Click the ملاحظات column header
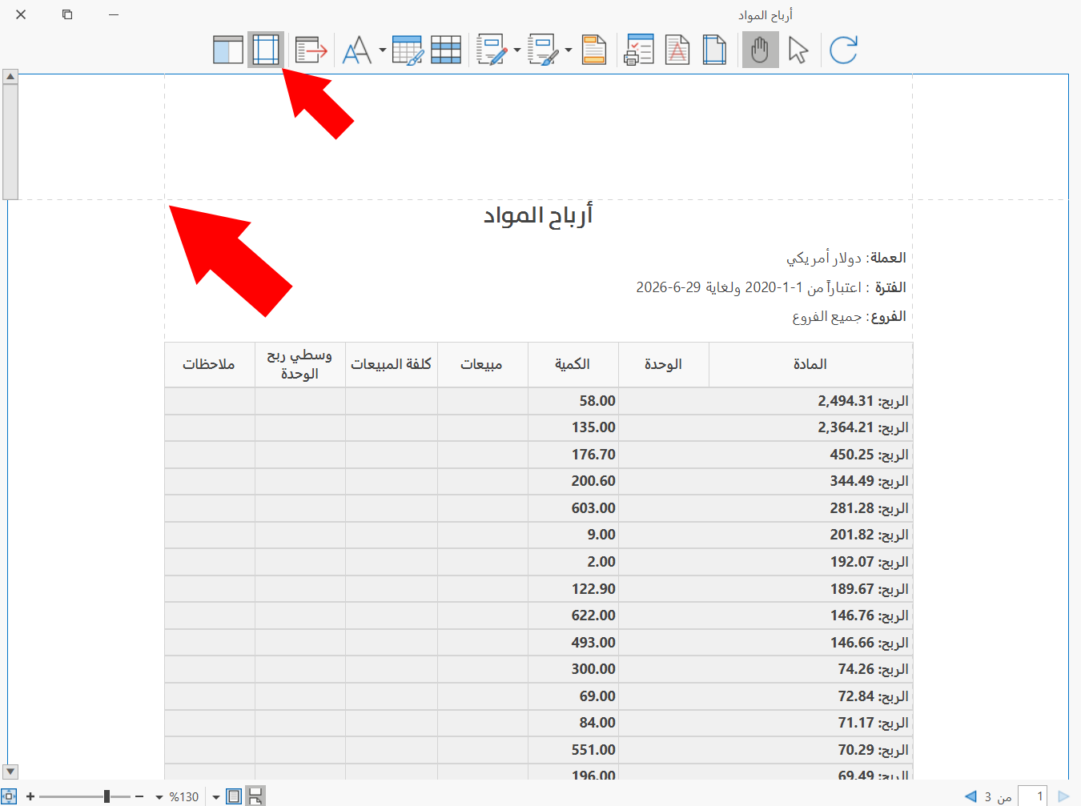This screenshot has width=1081, height=806. click(x=209, y=364)
